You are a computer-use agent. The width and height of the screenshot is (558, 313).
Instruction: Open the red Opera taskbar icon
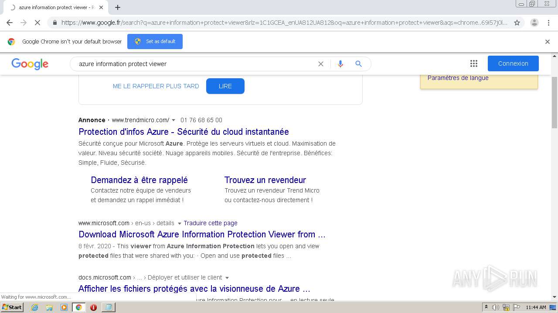pos(93,307)
